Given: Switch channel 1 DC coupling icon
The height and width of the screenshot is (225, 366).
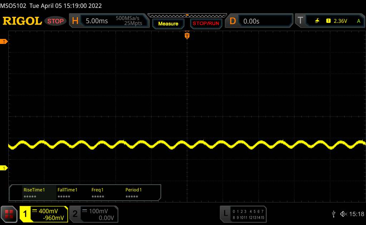Looking at the screenshot, I should click(x=35, y=211).
